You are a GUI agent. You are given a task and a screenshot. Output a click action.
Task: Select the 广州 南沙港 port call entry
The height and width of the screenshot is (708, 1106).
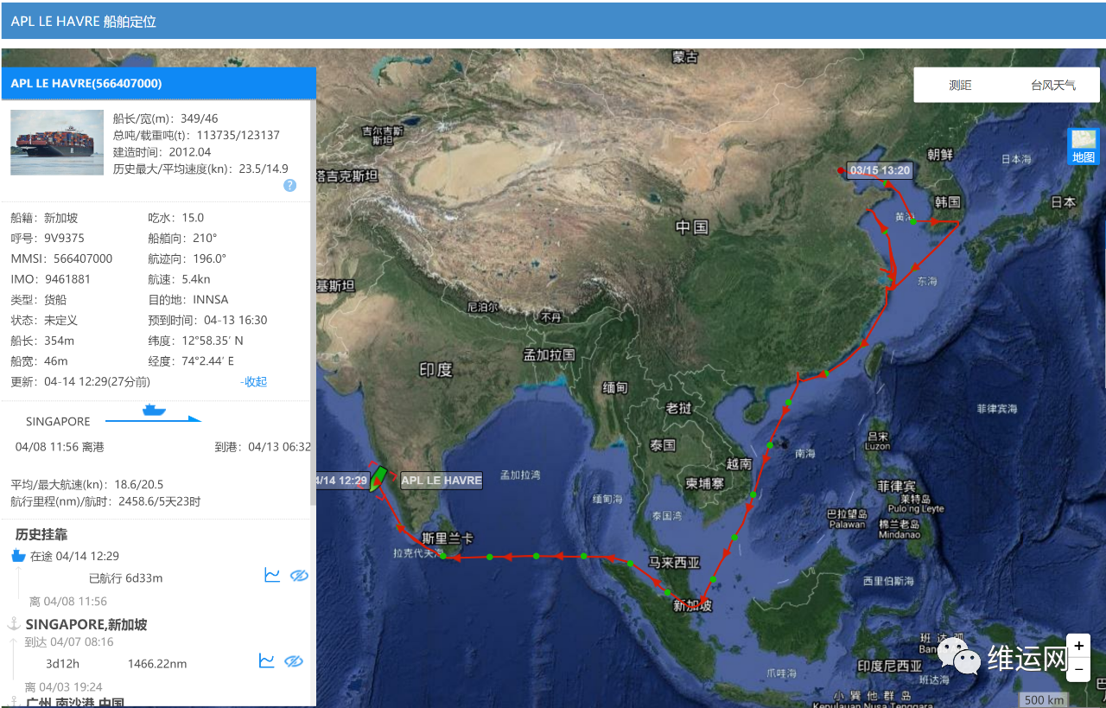tap(75, 702)
